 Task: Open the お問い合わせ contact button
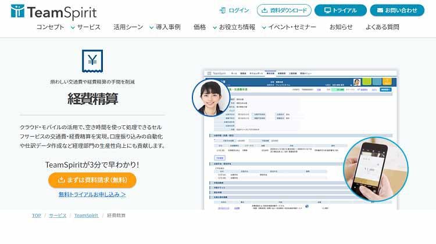click(397, 10)
